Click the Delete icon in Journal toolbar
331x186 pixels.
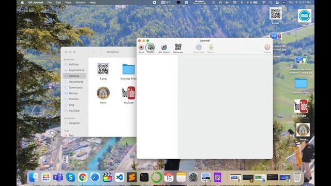point(267,48)
